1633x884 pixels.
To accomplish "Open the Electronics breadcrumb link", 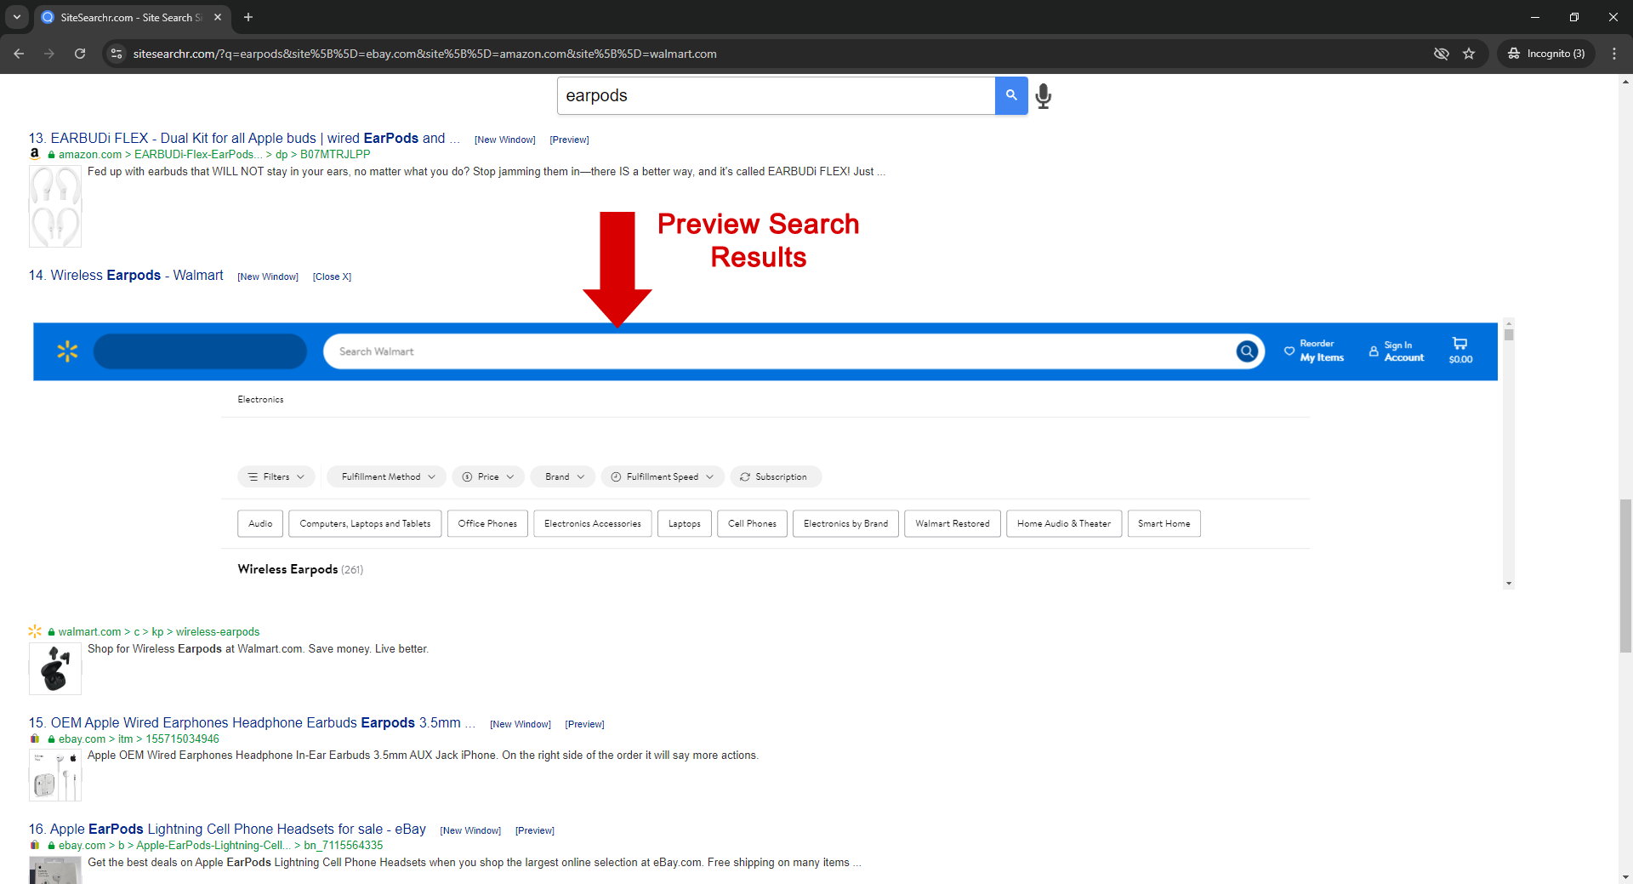I will [260, 399].
